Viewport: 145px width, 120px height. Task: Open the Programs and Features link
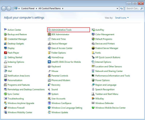tap(19, 85)
